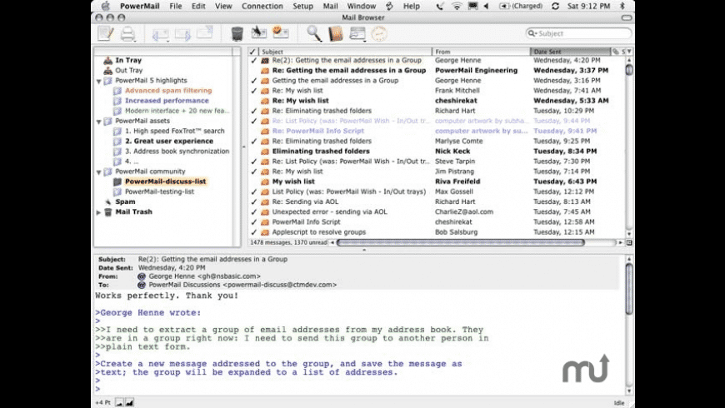Select the Out Tray folder icon
The image size is (725, 408).
coord(107,71)
